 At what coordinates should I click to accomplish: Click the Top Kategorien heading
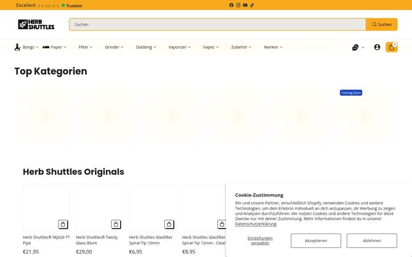(x=51, y=71)
